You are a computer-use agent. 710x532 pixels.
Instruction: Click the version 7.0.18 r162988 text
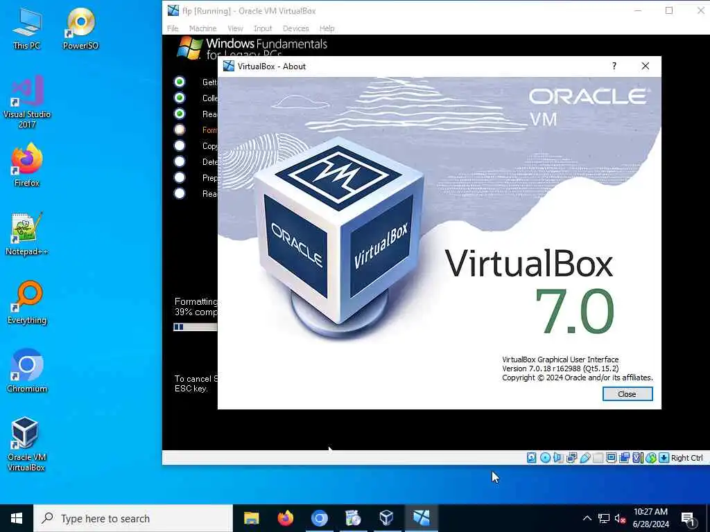tap(560, 369)
